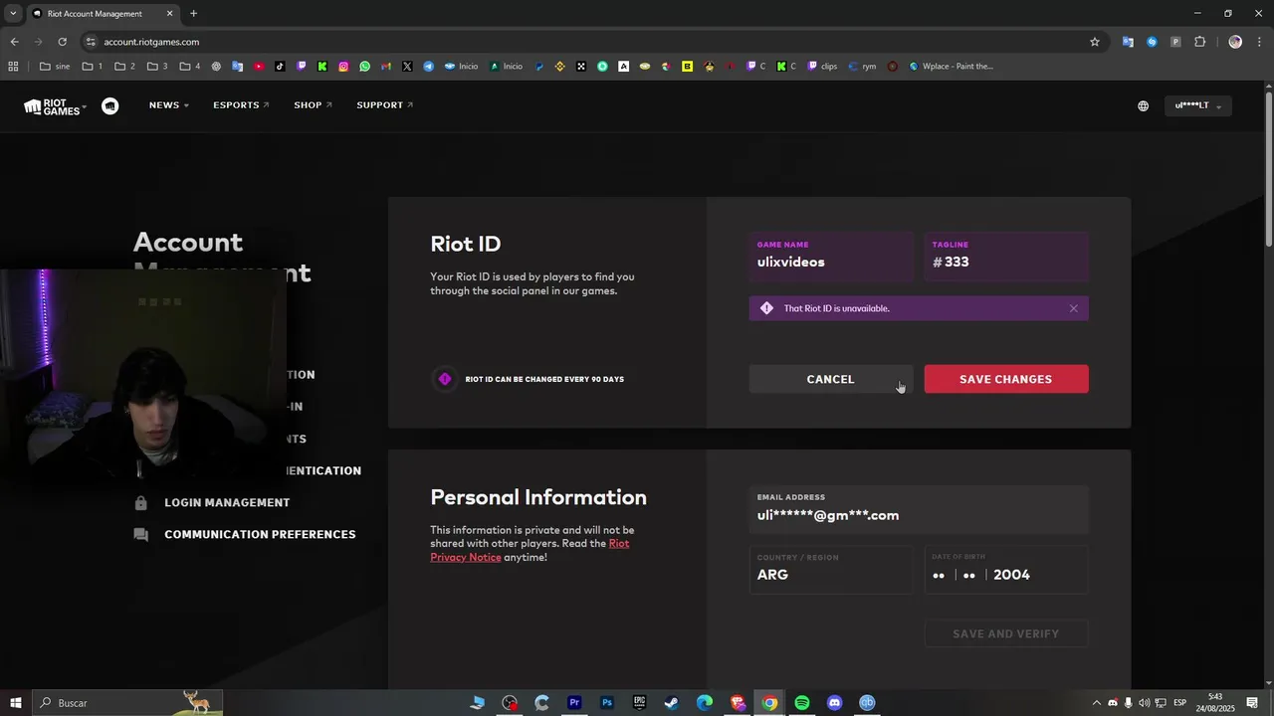
Task: Open the WhatsApp bookmark icon
Action: [364, 67]
